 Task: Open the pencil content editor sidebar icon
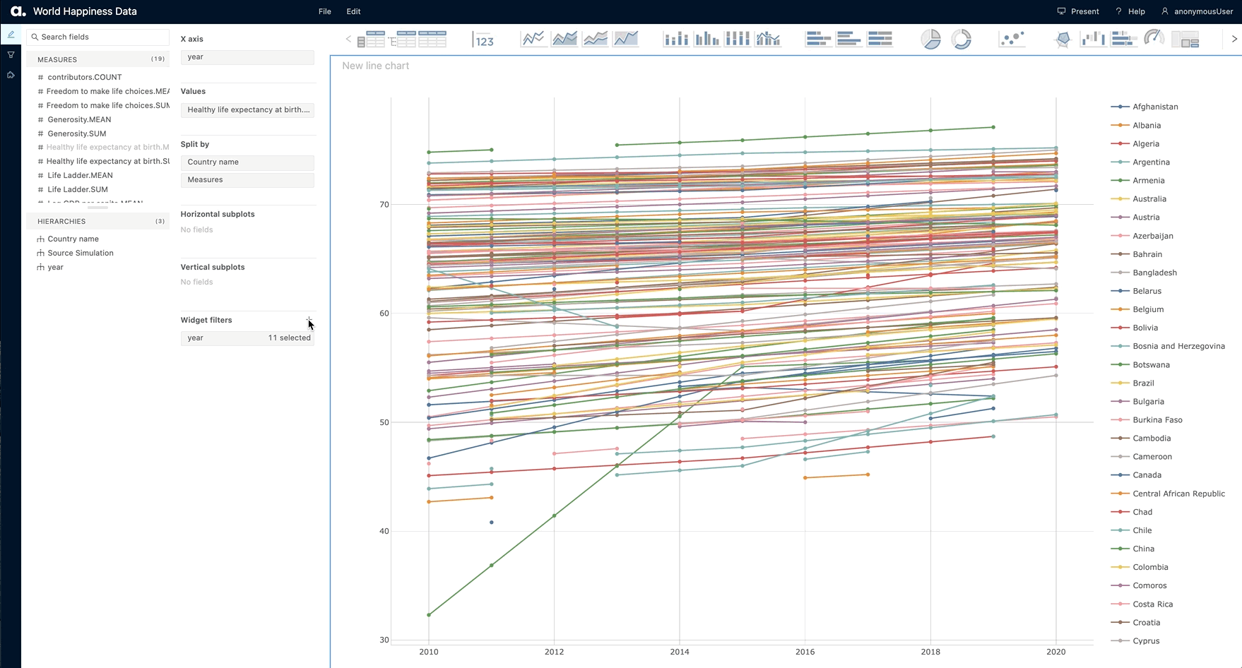point(11,35)
